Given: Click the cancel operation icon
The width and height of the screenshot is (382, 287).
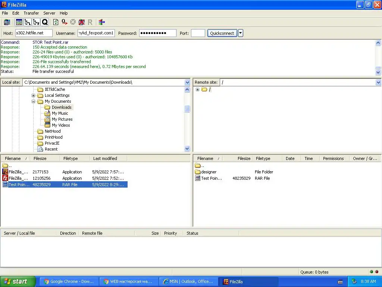Looking at the screenshot, I should tap(73, 22).
